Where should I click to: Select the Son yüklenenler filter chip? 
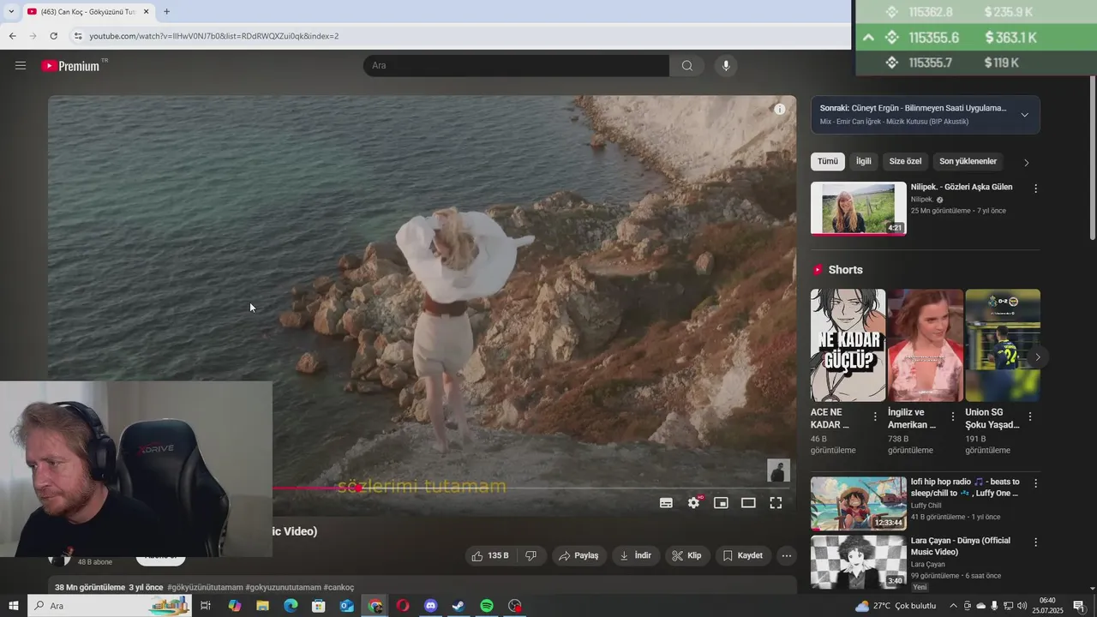coord(968,161)
